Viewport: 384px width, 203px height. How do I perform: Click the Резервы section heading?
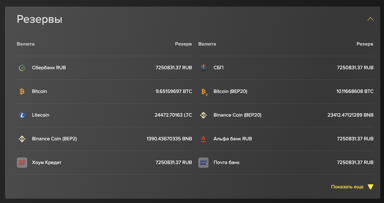pos(39,19)
